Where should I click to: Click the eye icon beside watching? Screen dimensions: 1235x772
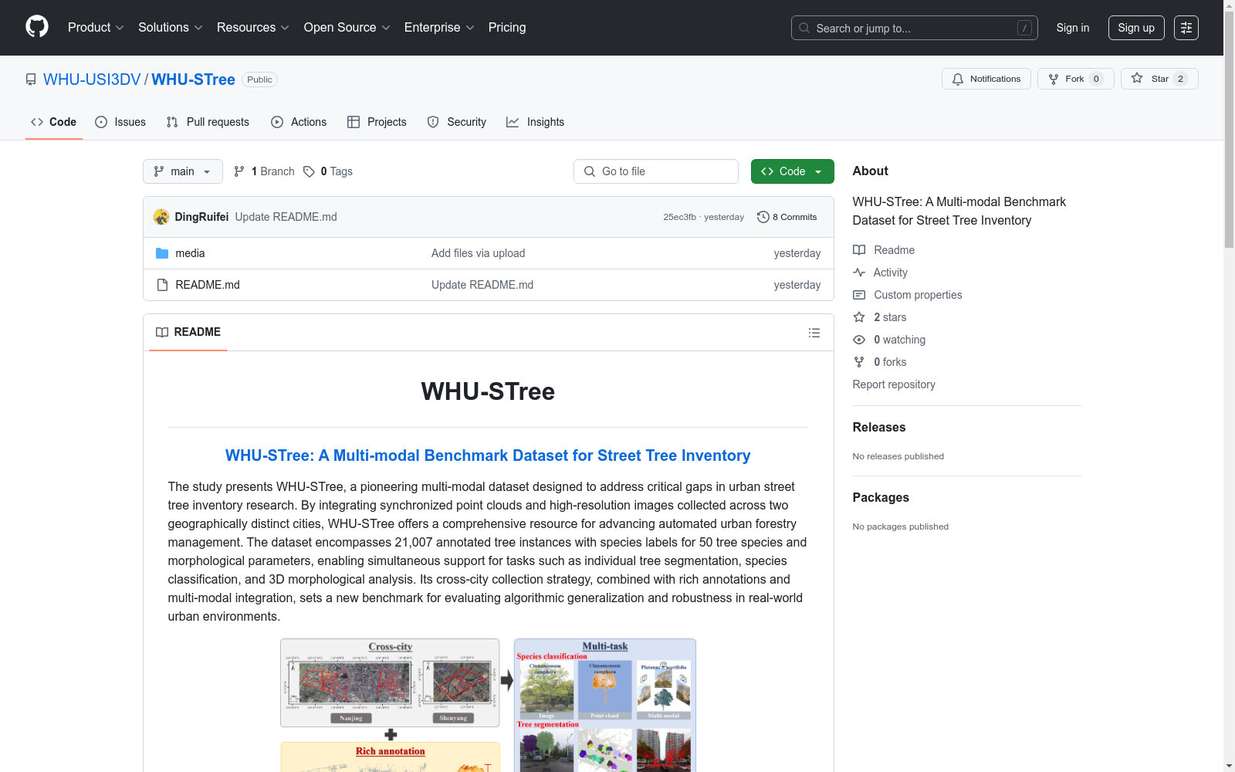(x=859, y=340)
